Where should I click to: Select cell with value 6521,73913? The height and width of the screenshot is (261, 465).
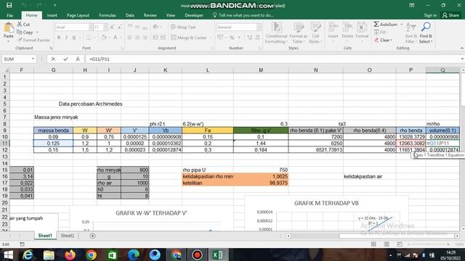point(316,150)
